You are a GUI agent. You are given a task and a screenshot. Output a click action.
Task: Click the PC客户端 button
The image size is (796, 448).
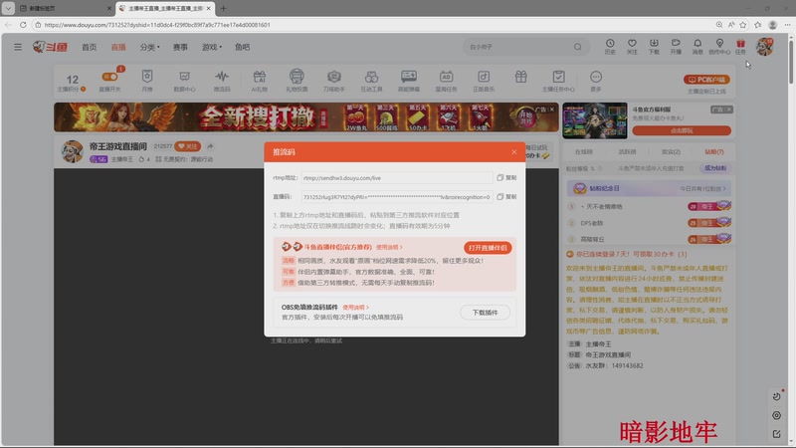706,80
